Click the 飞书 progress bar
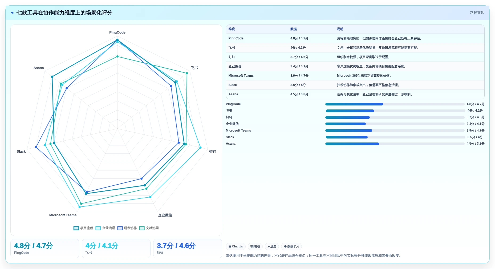Viewport: 495px width, 269px height. click(x=395, y=111)
